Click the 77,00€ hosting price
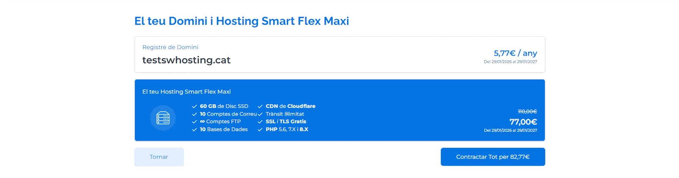Screen dimensions: 679x178 point(523,122)
